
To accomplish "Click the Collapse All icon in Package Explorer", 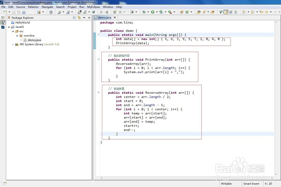I will click(74, 18).
